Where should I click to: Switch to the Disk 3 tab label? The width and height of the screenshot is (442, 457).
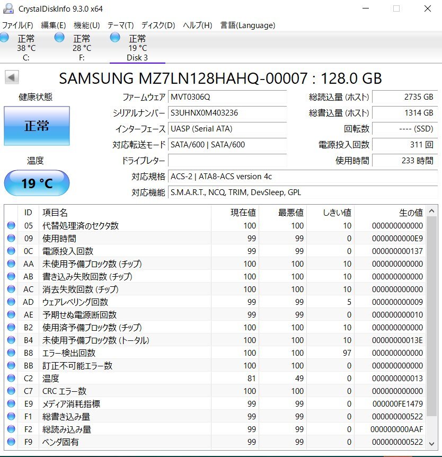[x=137, y=58]
